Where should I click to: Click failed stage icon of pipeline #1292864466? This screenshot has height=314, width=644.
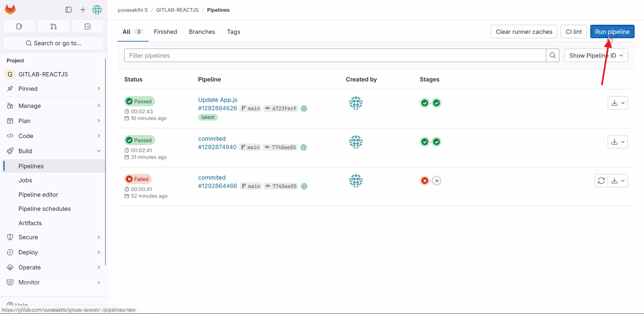pyautogui.click(x=425, y=181)
